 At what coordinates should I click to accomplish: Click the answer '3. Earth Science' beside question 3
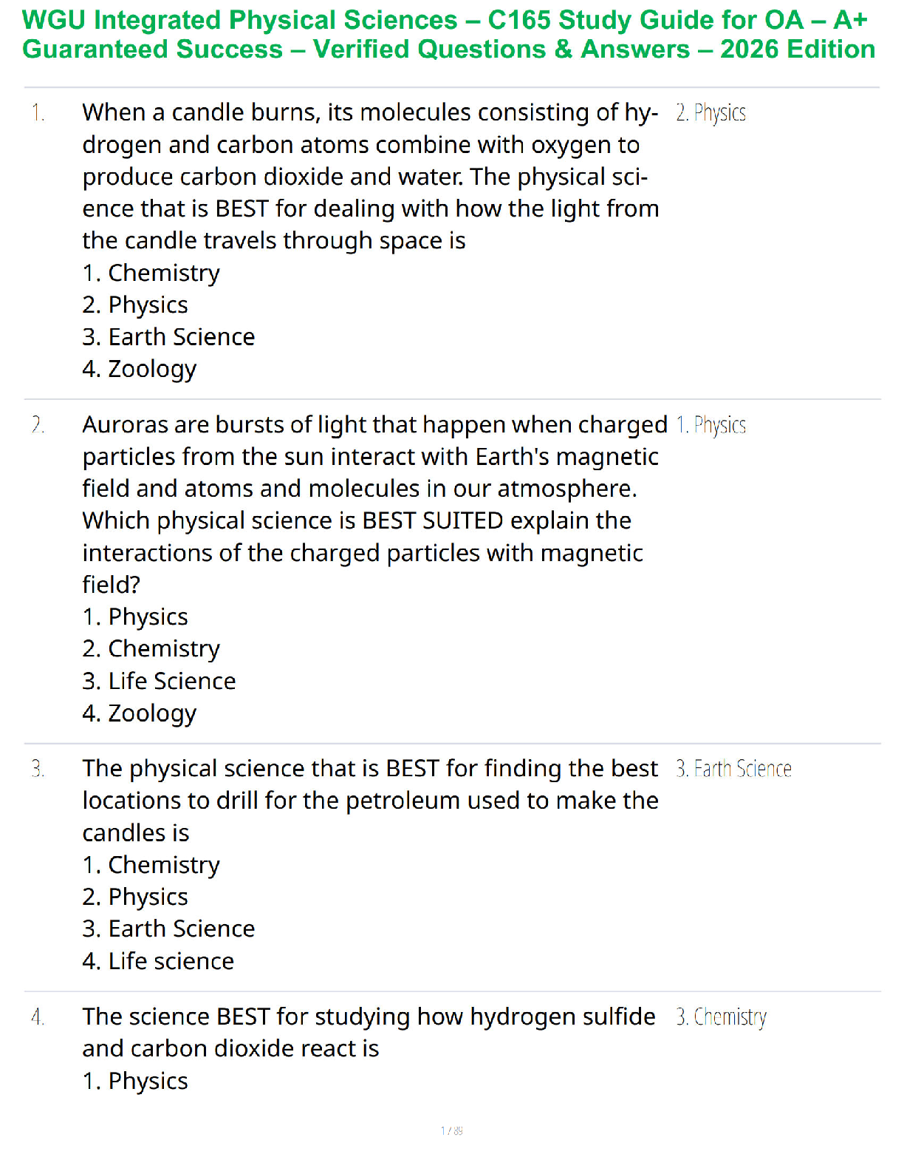[x=733, y=769]
